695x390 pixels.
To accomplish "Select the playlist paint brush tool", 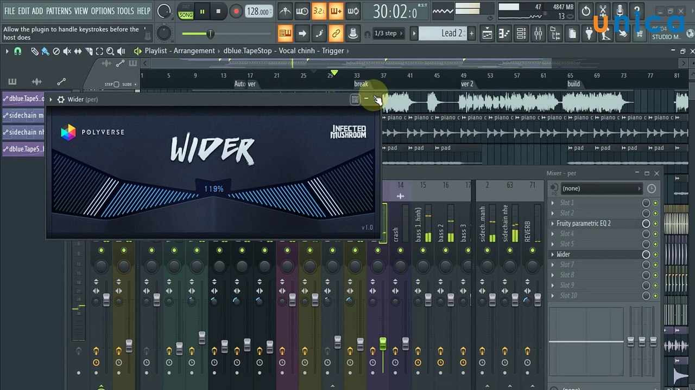I will [x=45, y=51].
